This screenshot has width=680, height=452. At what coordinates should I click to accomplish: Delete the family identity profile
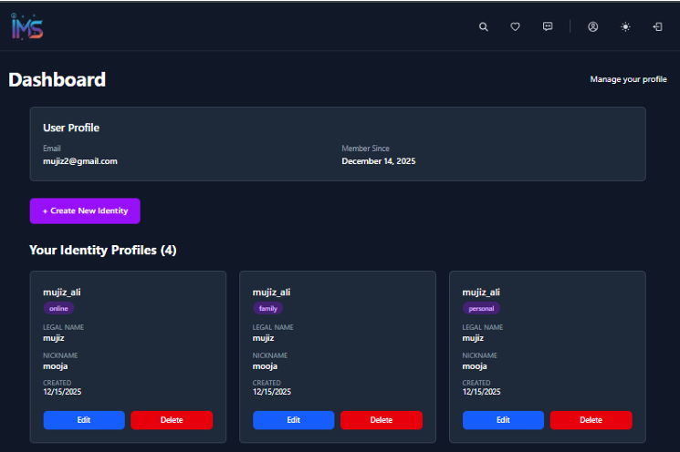click(382, 420)
